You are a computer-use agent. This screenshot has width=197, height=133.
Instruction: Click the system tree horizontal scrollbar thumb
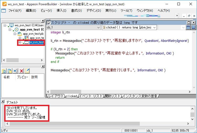pyautogui.click(x=12, y=60)
